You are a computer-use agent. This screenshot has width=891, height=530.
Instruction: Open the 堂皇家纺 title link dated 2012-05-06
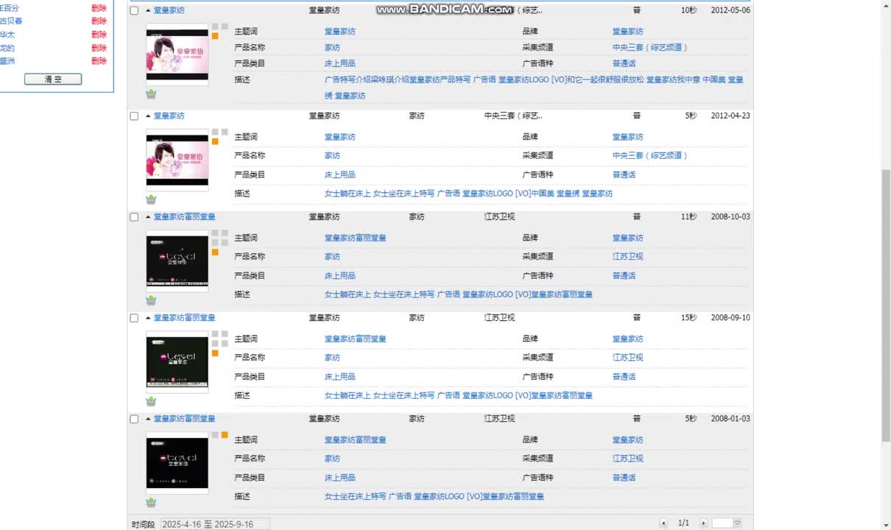[169, 10]
